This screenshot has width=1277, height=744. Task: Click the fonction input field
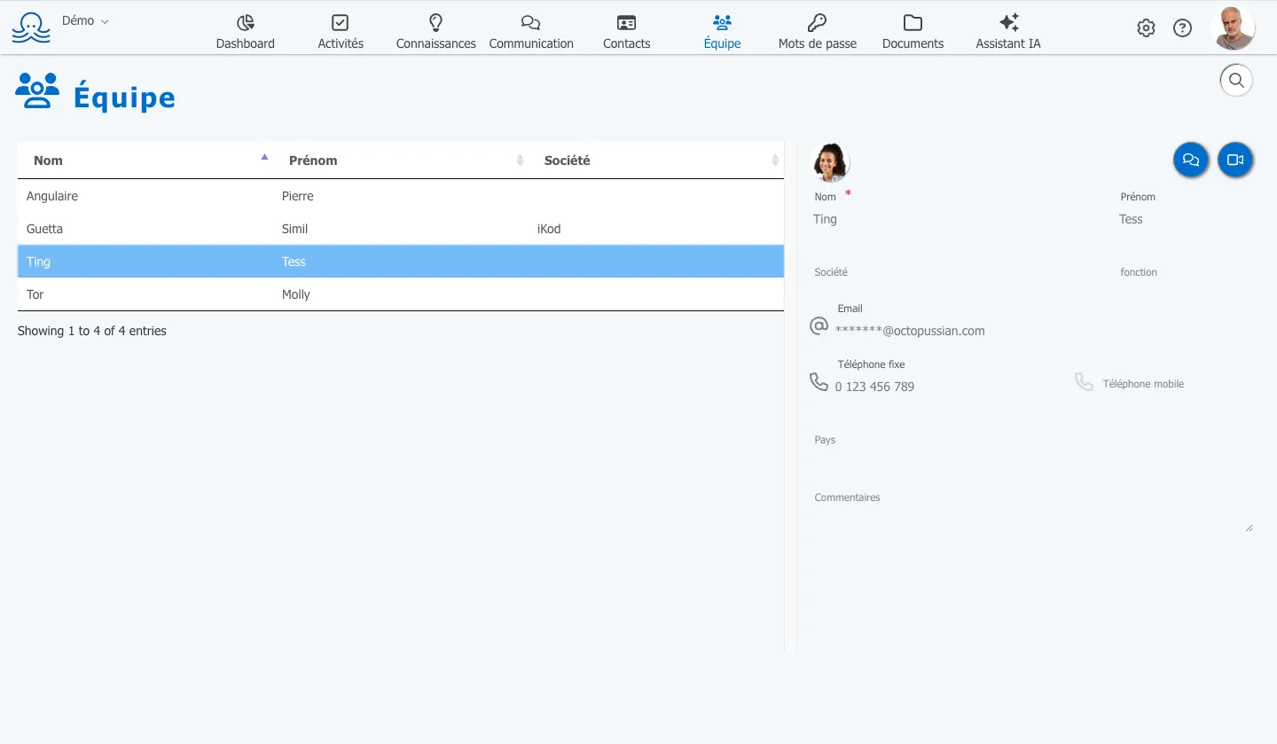(x=1186, y=273)
